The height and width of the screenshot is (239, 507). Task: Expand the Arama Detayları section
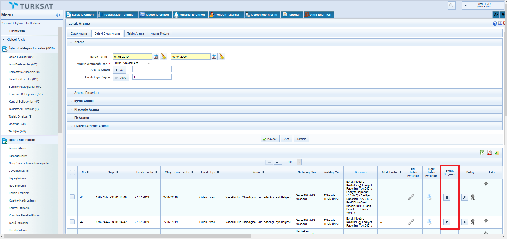pos(86,93)
